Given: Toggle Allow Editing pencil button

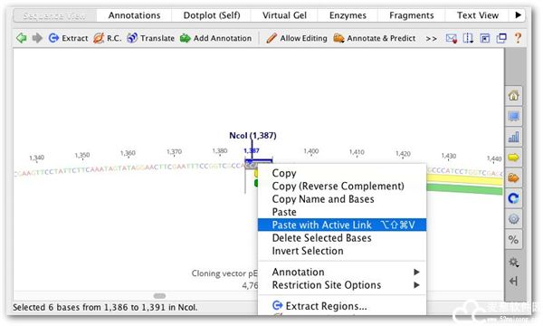Looking at the screenshot, I should click(x=297, y=38).
